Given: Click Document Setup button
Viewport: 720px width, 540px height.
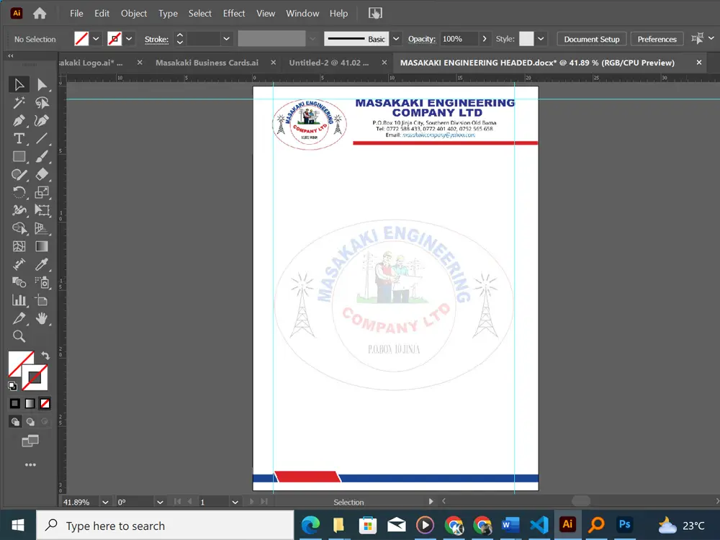Looking at the screenshot, I should coord(591,39).
